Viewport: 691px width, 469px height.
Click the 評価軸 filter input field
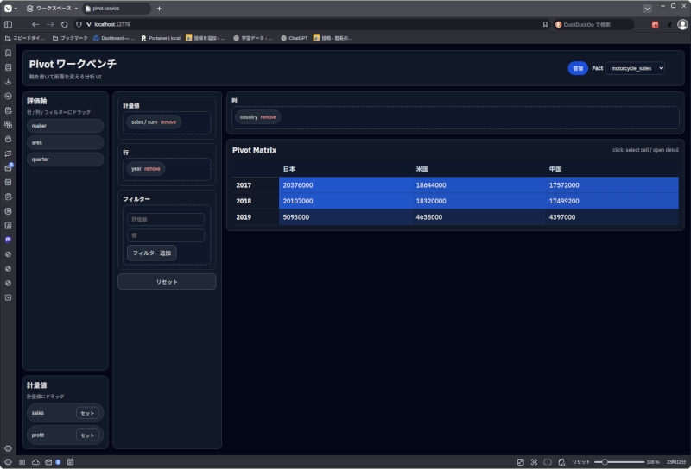pos(166,220)
